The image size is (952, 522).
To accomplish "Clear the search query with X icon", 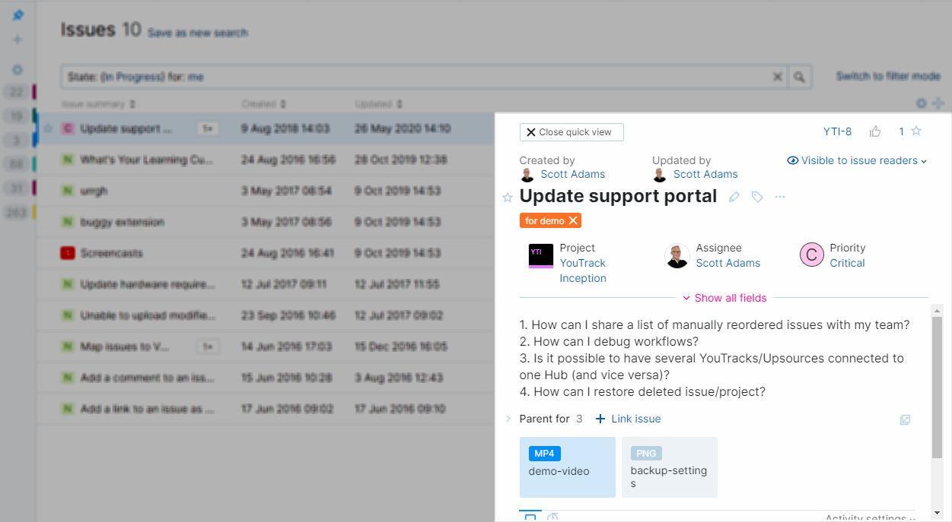I will 778,77.
